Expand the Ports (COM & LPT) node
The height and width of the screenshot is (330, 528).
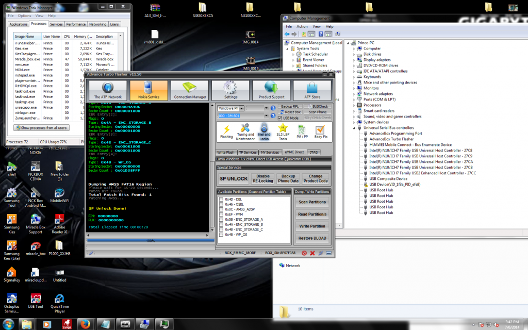(x=354, y=100)
